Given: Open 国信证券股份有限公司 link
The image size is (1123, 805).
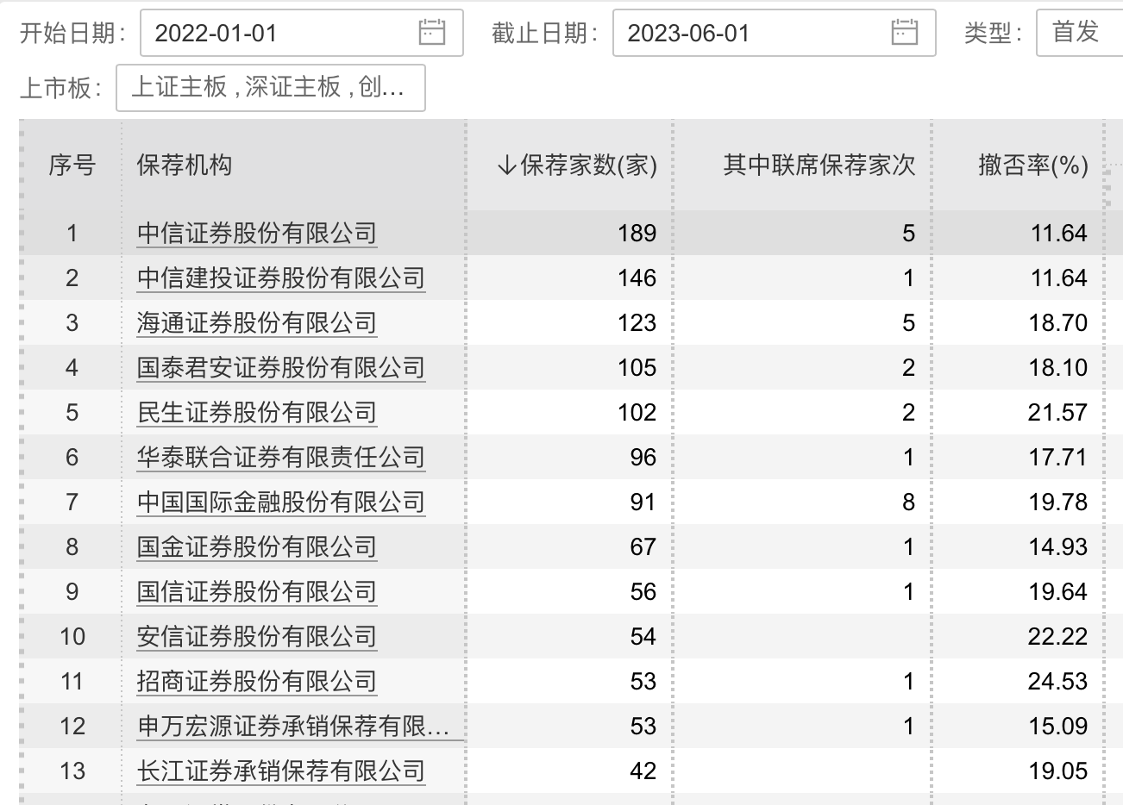Looking at the screenshot, I should 257,592.
